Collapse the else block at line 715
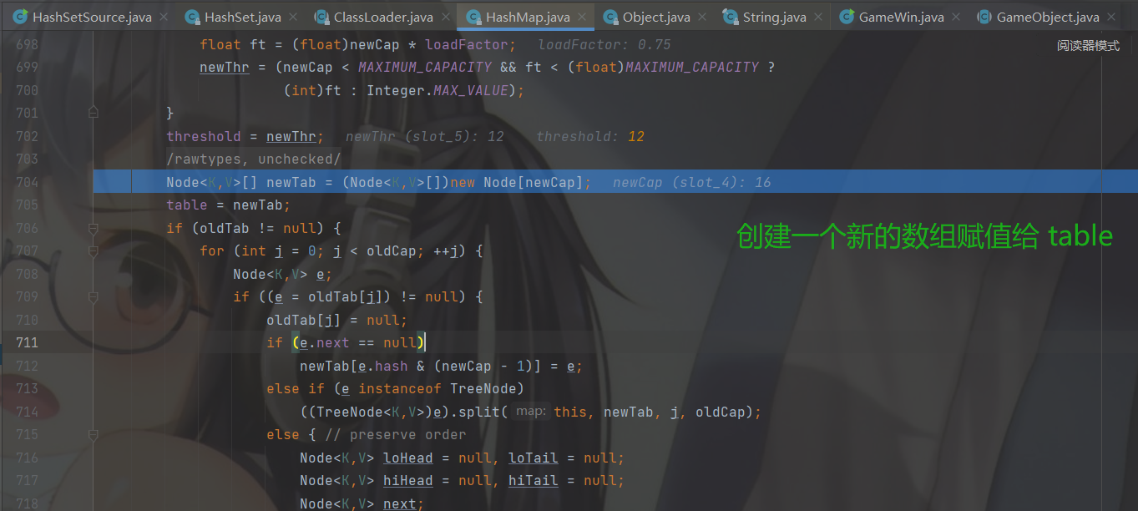The height and width of the screenshot is (511, 1138). [x=93, y=434]
